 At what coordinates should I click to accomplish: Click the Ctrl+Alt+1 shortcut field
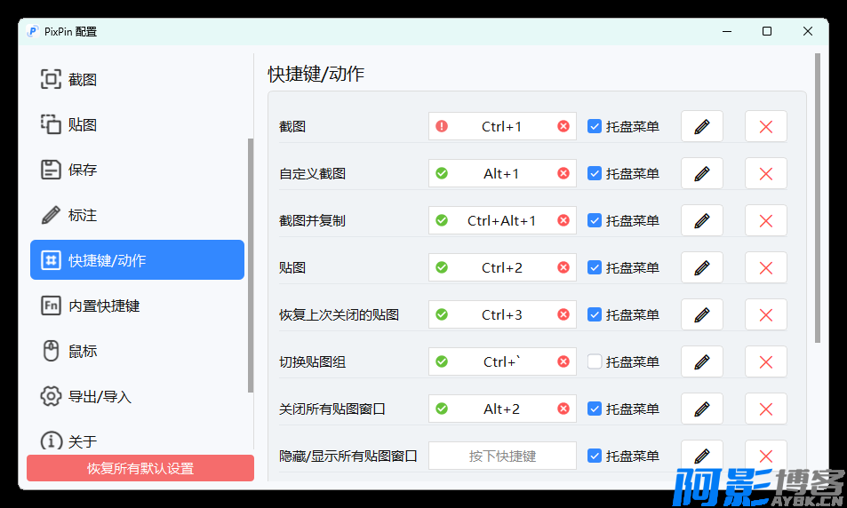pyautogui.click(x=502, y=221)
